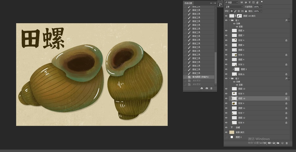Filter layers by type (T) icon
Screen dimensions: 296x152
[x=250, y=2]
